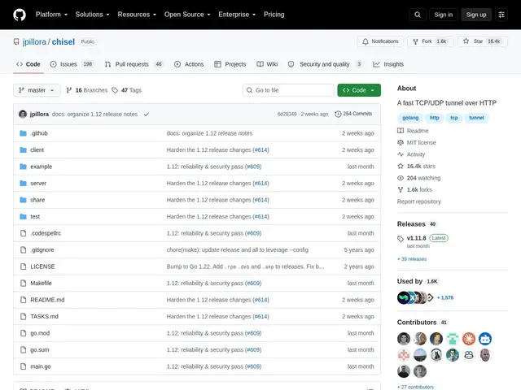Screen dimensions: 521x390
Task: Click the .github folder icon
Action: pyautogui.click(x=23, y=133)
